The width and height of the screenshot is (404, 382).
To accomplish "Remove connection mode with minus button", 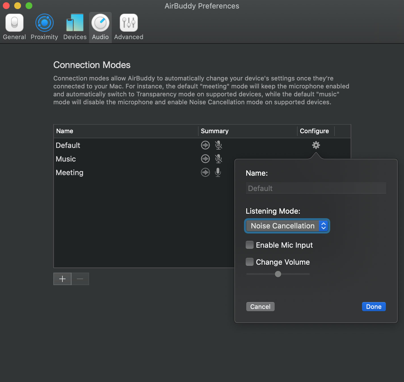I will pyautogui.click(x=80, y=279).
